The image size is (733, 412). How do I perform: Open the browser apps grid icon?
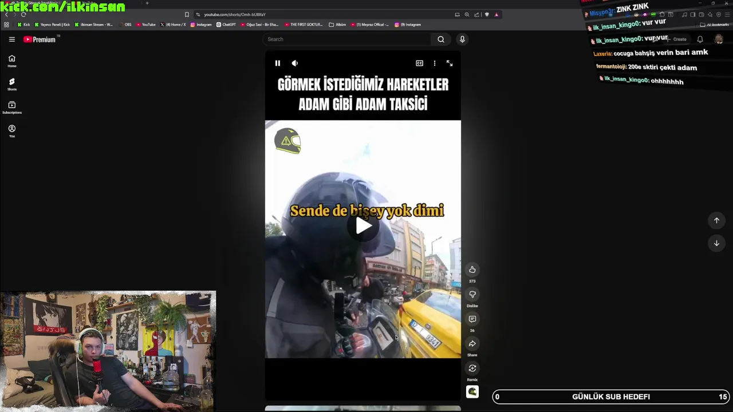[x=6, y=25]
